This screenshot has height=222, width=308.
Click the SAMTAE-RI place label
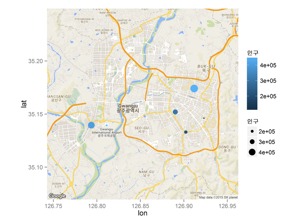tap(124, 22)
